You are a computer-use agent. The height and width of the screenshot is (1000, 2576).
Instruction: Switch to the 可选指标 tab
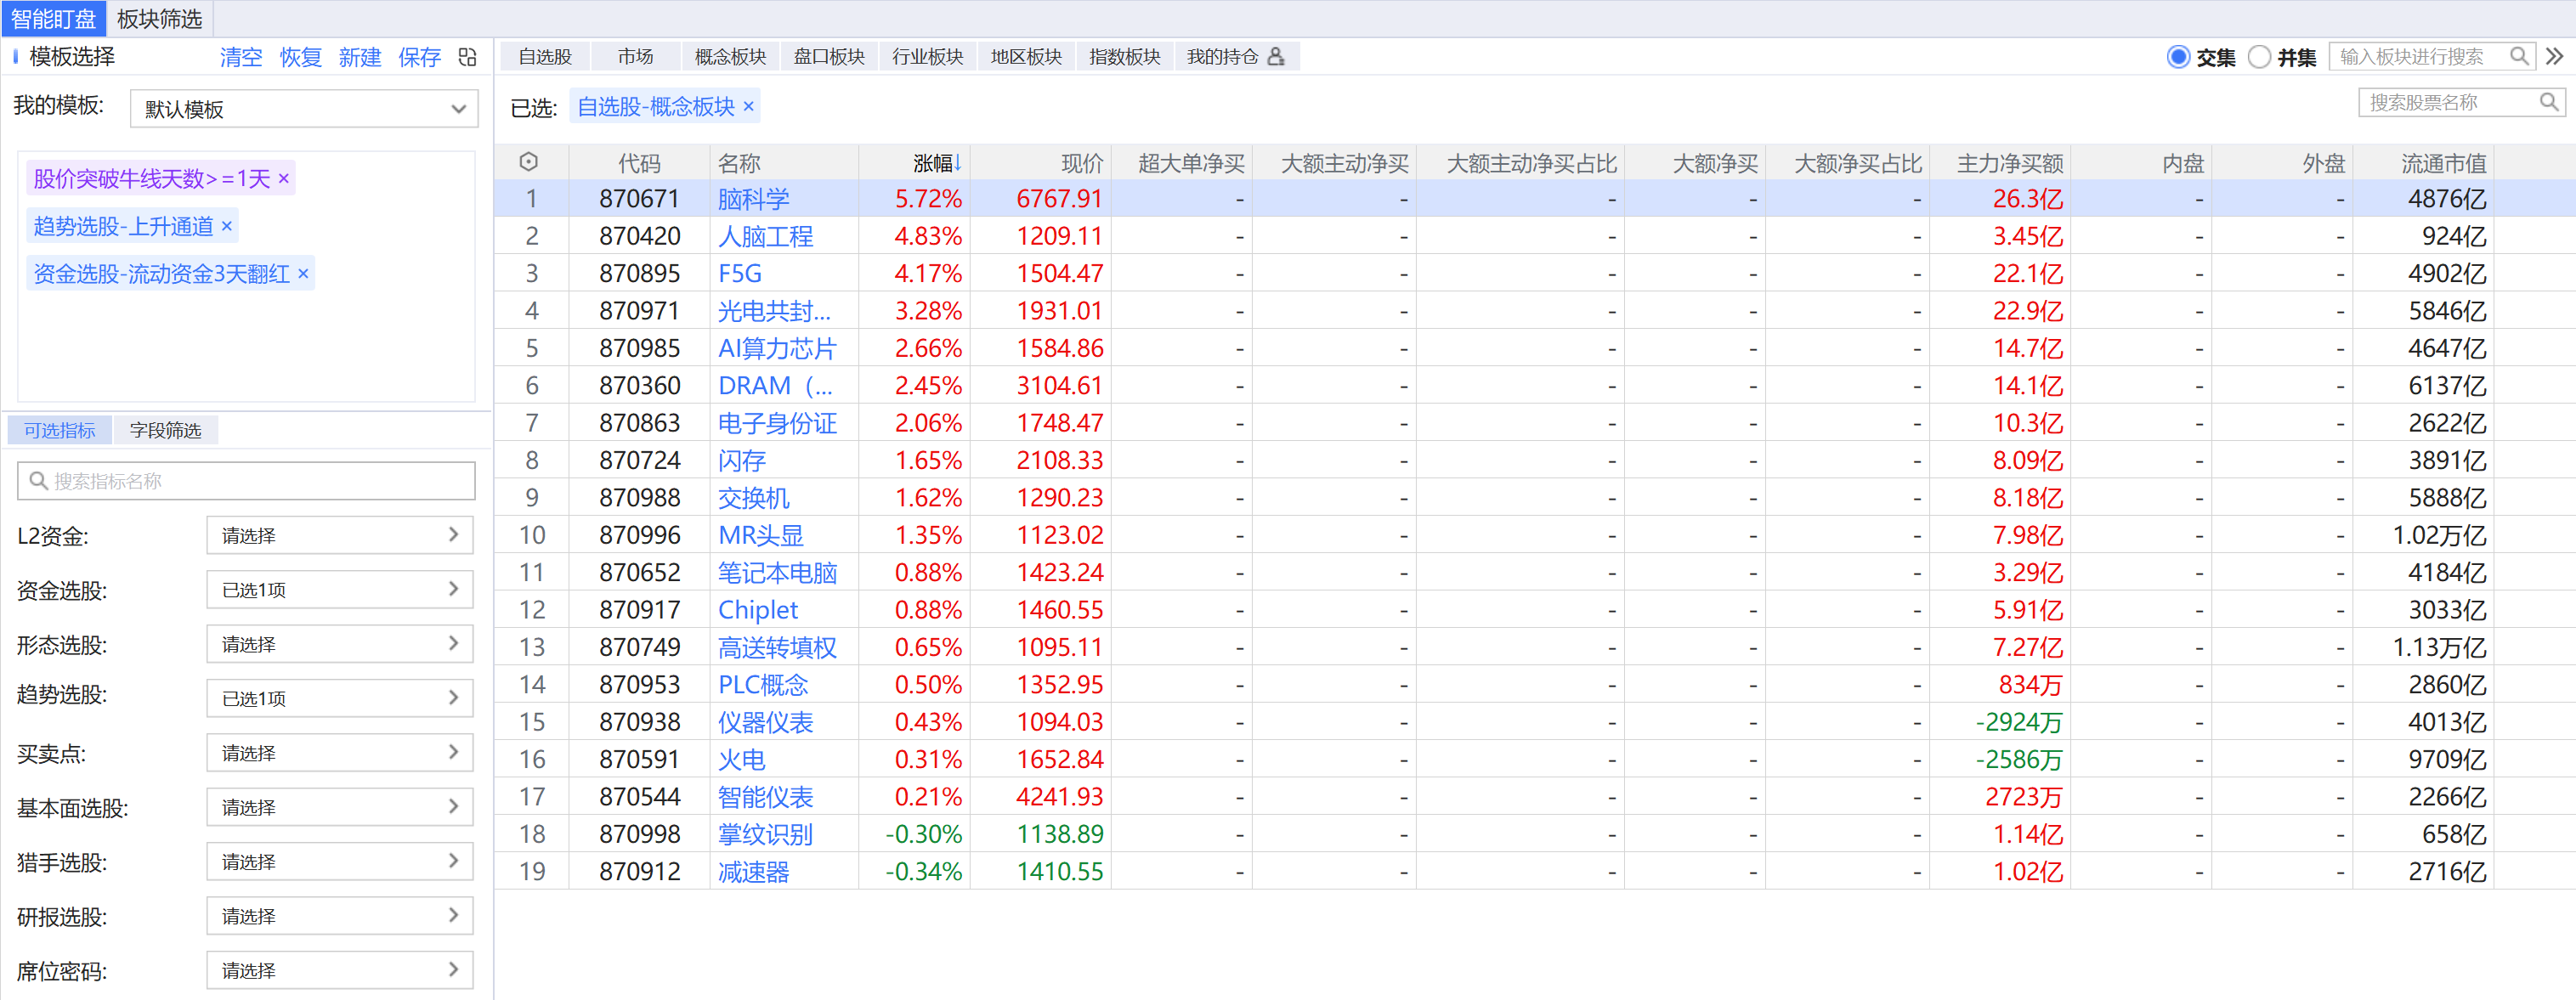click(x=60, y=430)
